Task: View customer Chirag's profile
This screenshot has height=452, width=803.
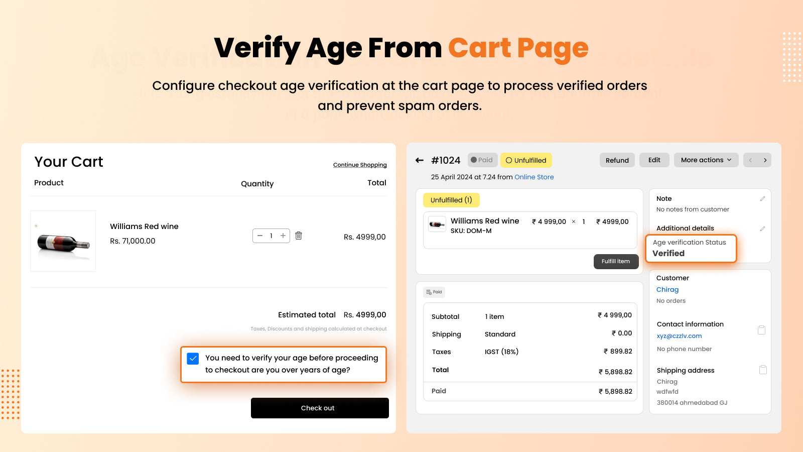Action: coord(667,289)
